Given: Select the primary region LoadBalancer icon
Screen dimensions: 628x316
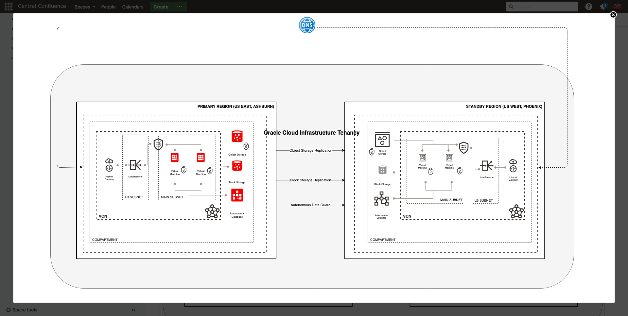Looking at the screenshot, I should click(x=135, y=165).
